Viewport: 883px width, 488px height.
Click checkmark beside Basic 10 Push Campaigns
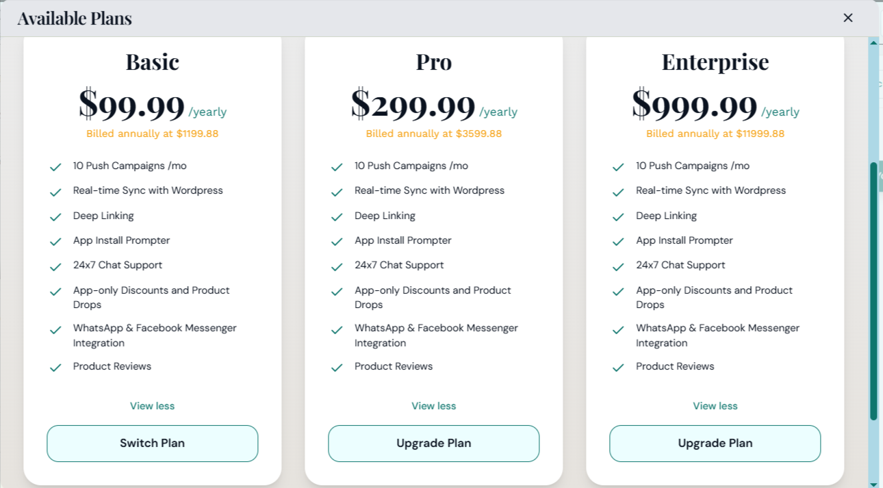[55, 167]
